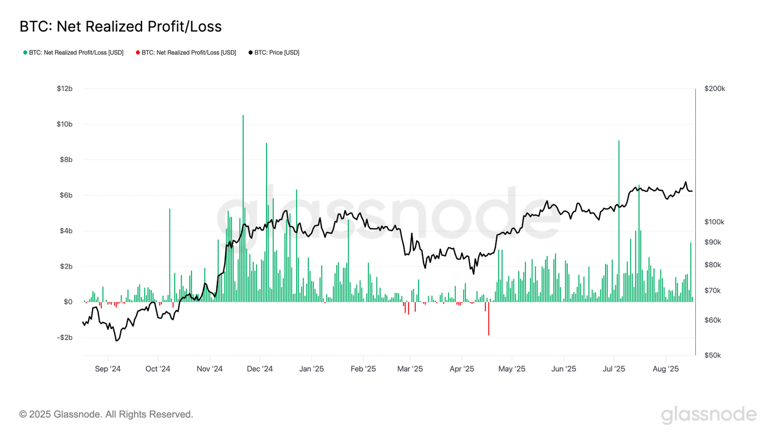Click the chart title BTC: Net Realized Profit/Loss

[x=119, y=26]
